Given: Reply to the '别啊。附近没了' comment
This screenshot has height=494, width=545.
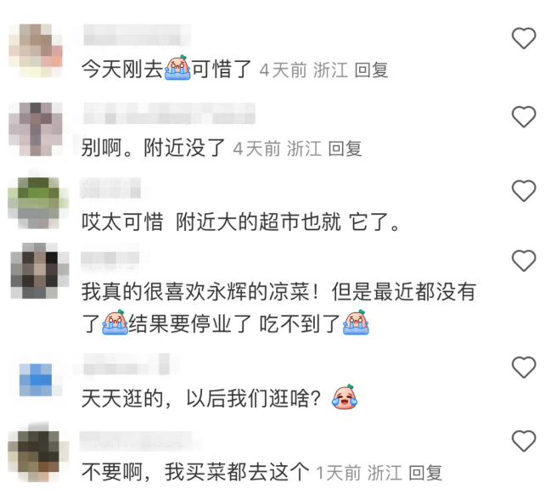Looking at the screenshot, I should 345,149.
